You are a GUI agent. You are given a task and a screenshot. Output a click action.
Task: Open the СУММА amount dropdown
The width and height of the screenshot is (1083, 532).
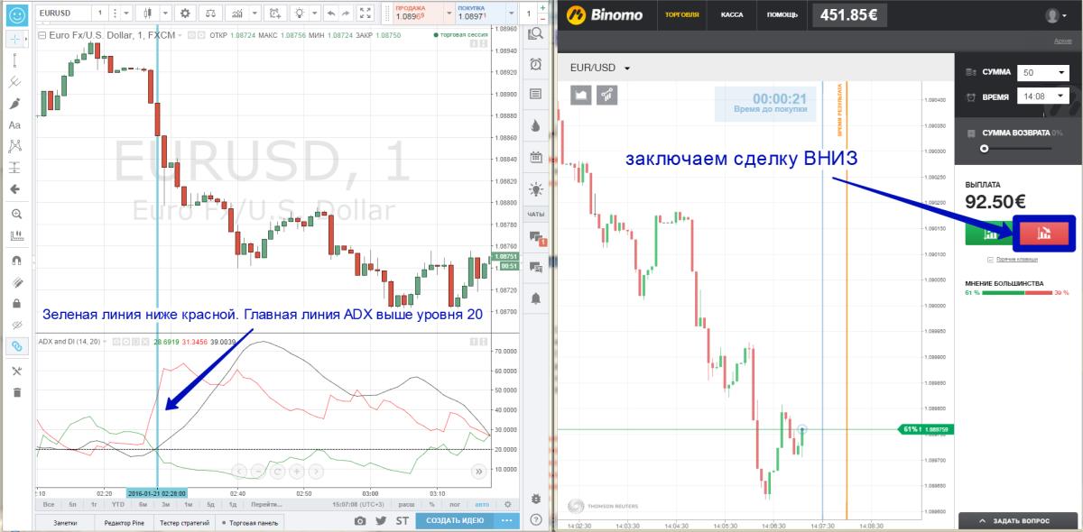click(1042, 72)
